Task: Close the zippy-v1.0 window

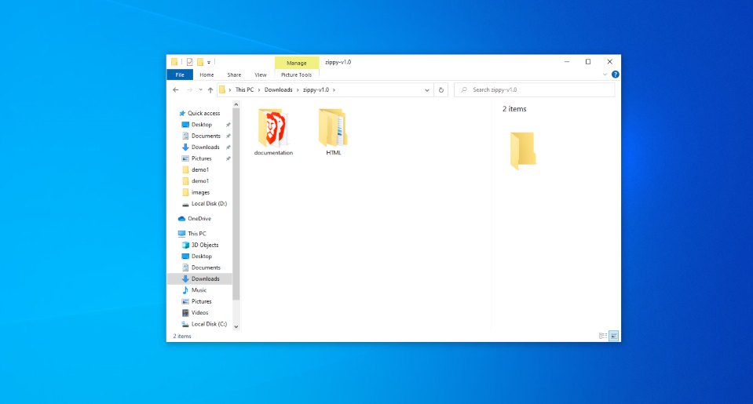Action: [x=609, y=62]
